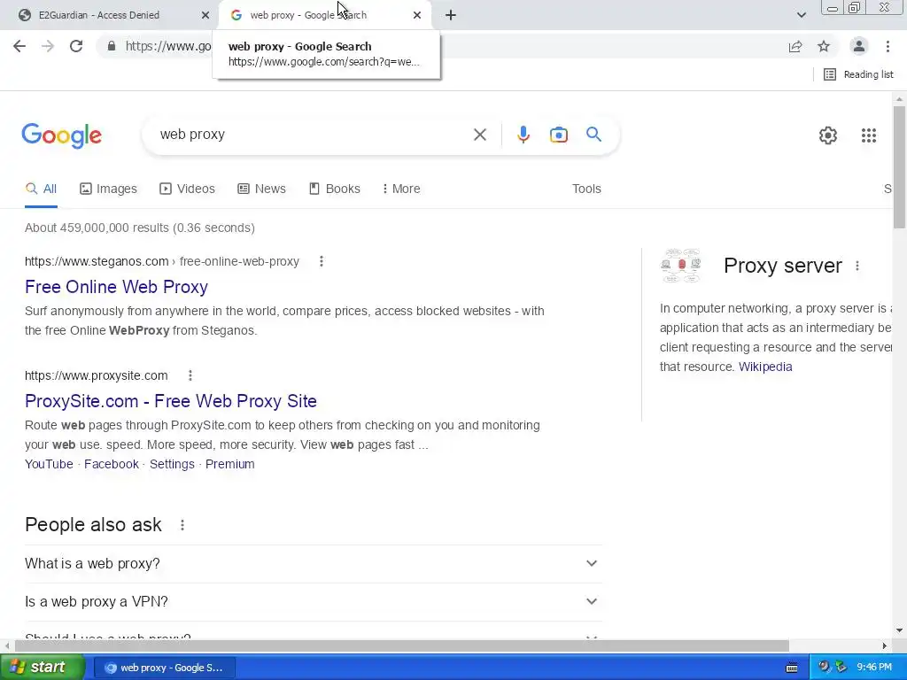Open Google apps grid
This screenshot has width=907, height=680.
(868, 135)
